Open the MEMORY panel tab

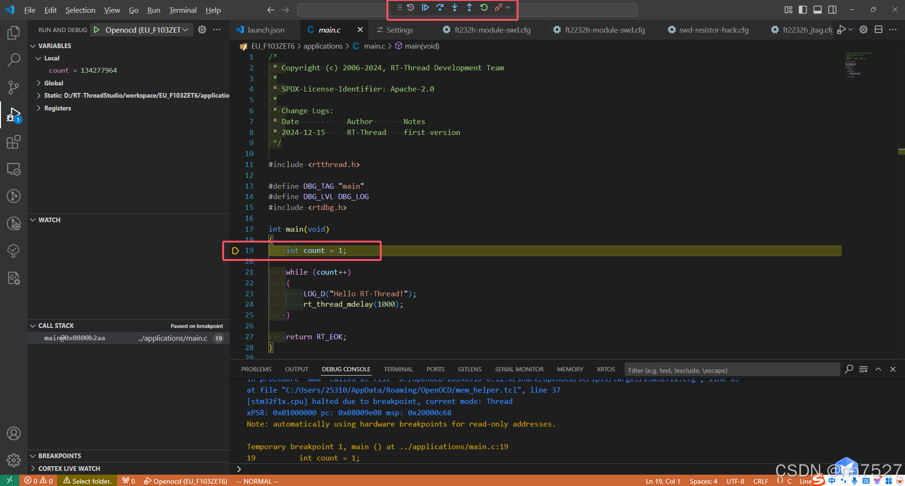[x=570, y=369]
